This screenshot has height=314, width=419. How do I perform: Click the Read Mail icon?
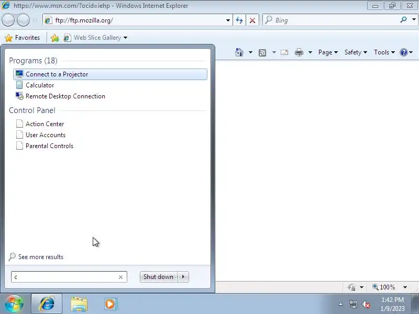pyautogui.click(x=284, y=52)
